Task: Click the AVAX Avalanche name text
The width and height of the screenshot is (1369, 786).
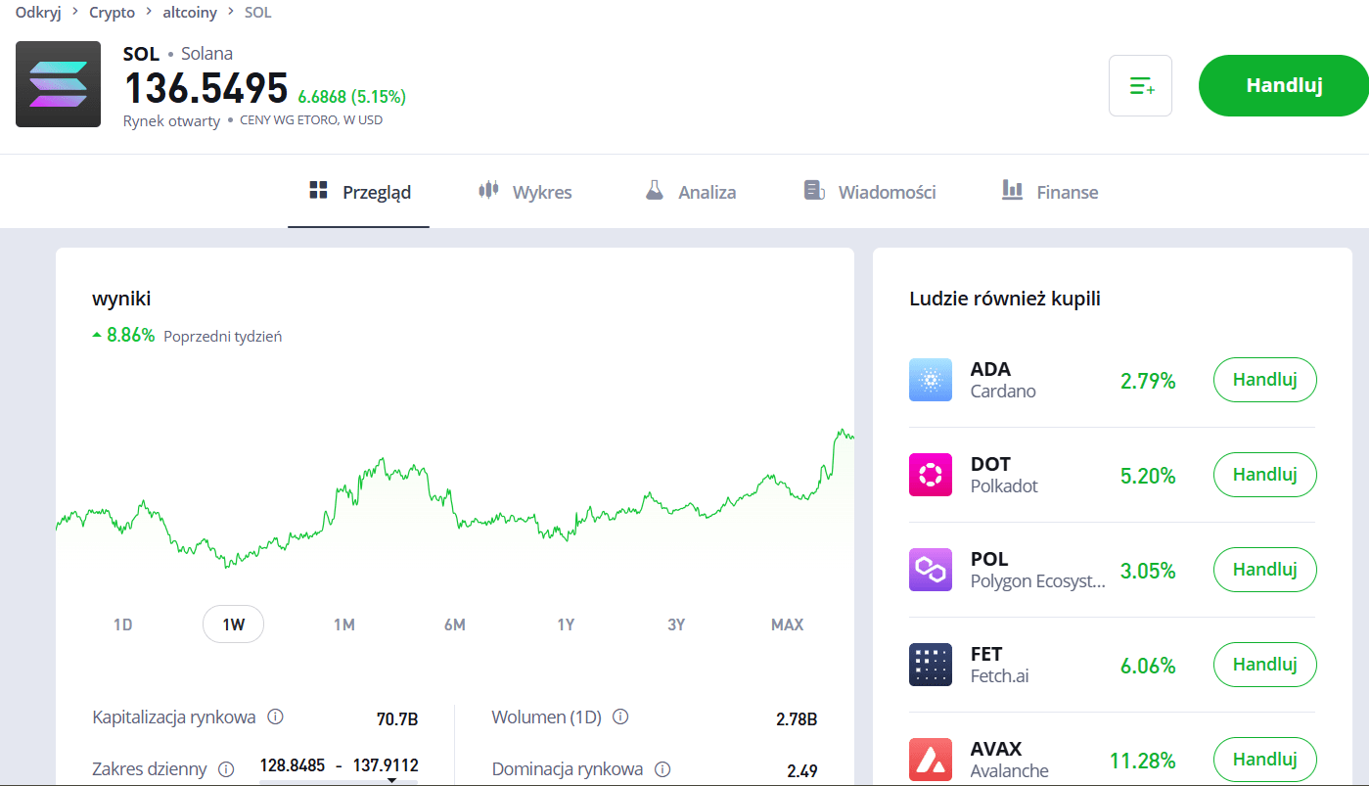Action: [x=1010, y=760]
